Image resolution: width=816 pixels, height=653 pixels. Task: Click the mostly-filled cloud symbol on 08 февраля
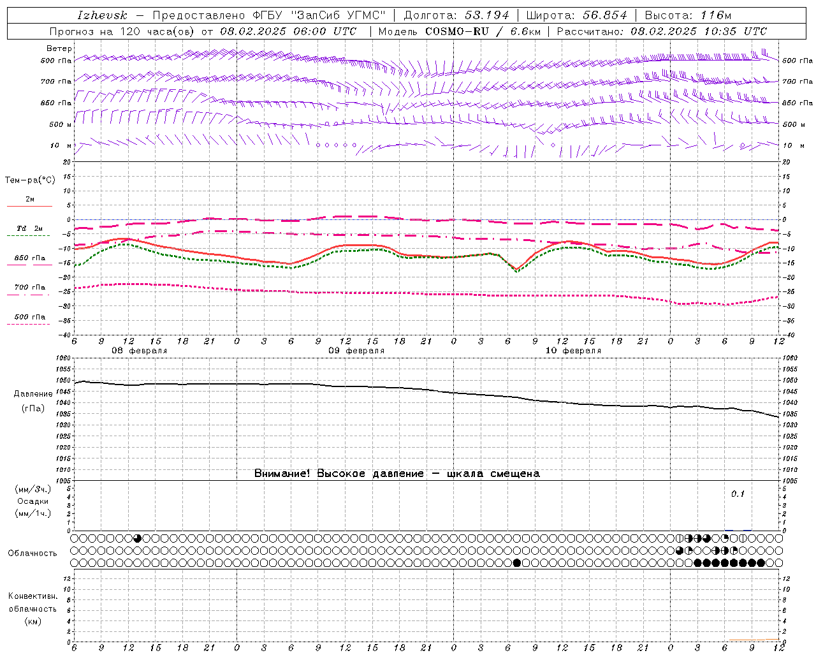pyautogui.click(x=137, y=538)
